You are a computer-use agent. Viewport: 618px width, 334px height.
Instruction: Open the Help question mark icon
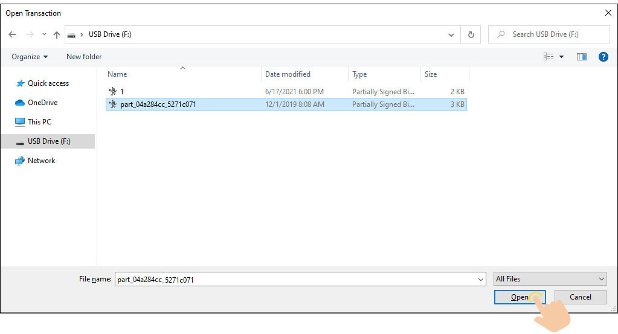(x=602, y=57)
